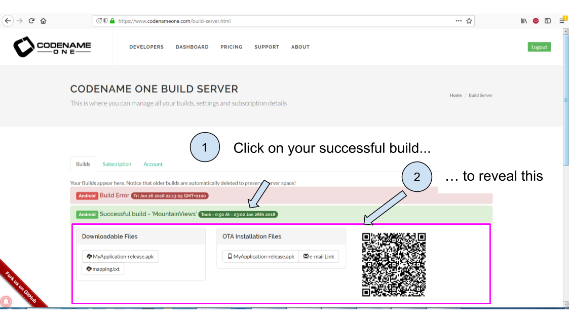Screen dimensions: 569x323
Task: View connection security via the green padlock
Action: tap(112, 21)
